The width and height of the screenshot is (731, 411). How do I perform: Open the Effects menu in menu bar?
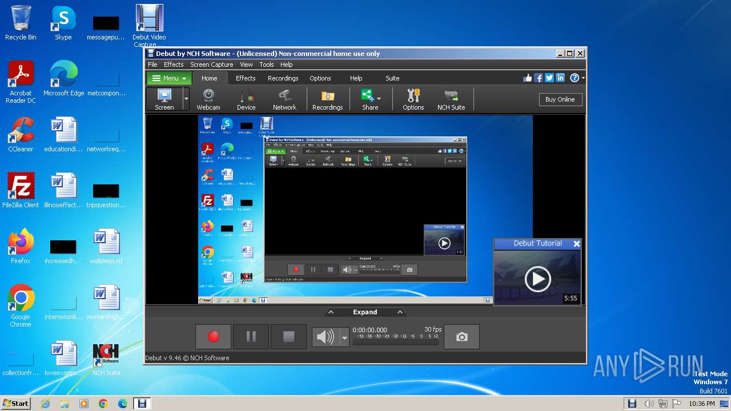pyautogui.click(x=174, y=65)
